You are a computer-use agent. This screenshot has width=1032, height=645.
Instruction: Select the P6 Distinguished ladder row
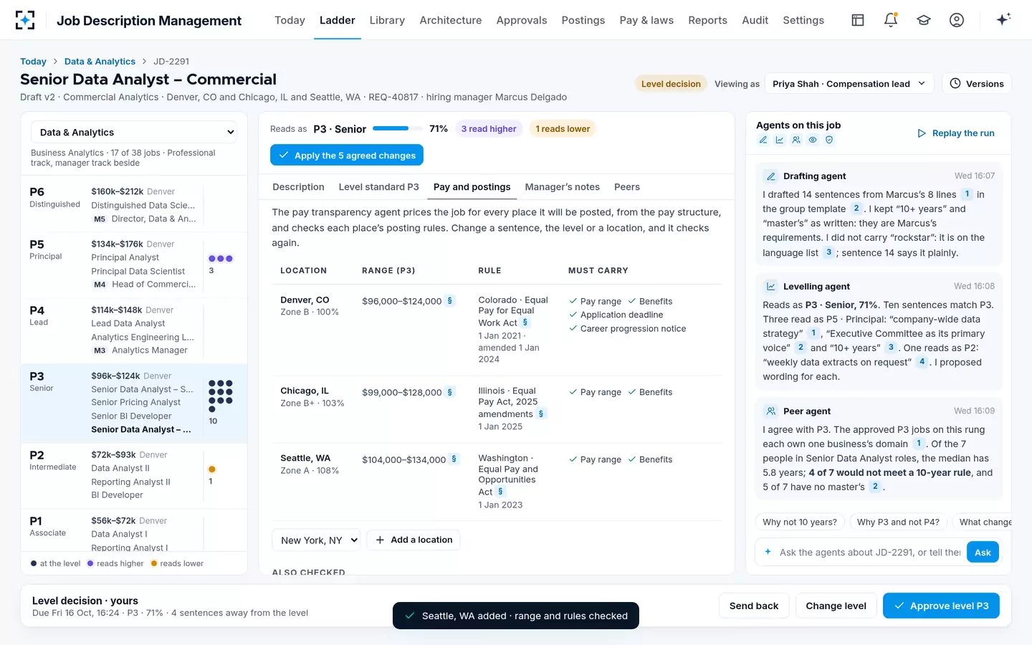point(134,206)
